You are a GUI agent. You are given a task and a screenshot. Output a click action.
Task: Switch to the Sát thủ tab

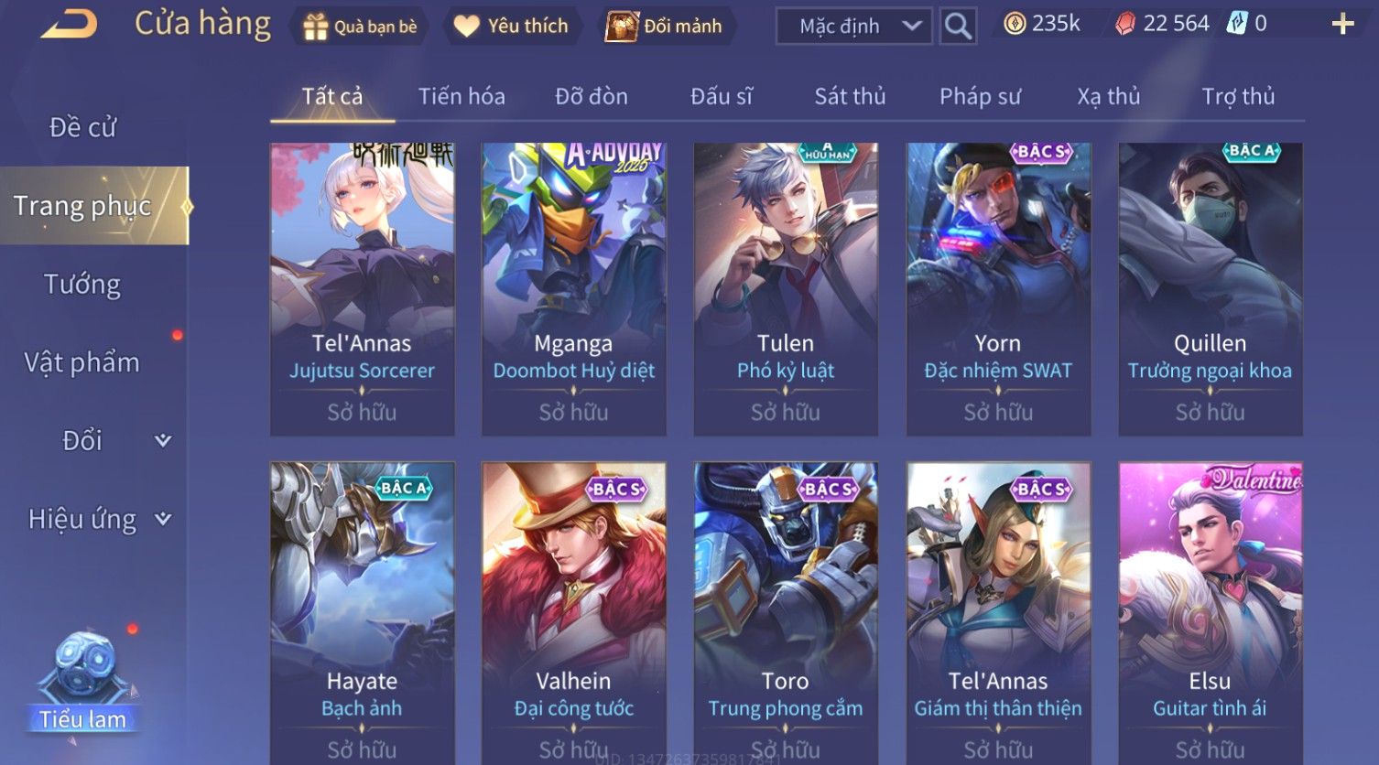click(850, 96)
